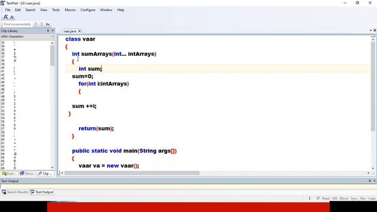Image resolution: width=377 pixels, height=212 pixels.
Task: Click the editor horizontal scroll left arrow
Action: click(x=62, y=173)
